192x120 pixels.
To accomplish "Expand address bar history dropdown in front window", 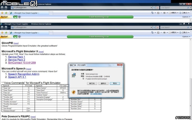I will point(151,28).
